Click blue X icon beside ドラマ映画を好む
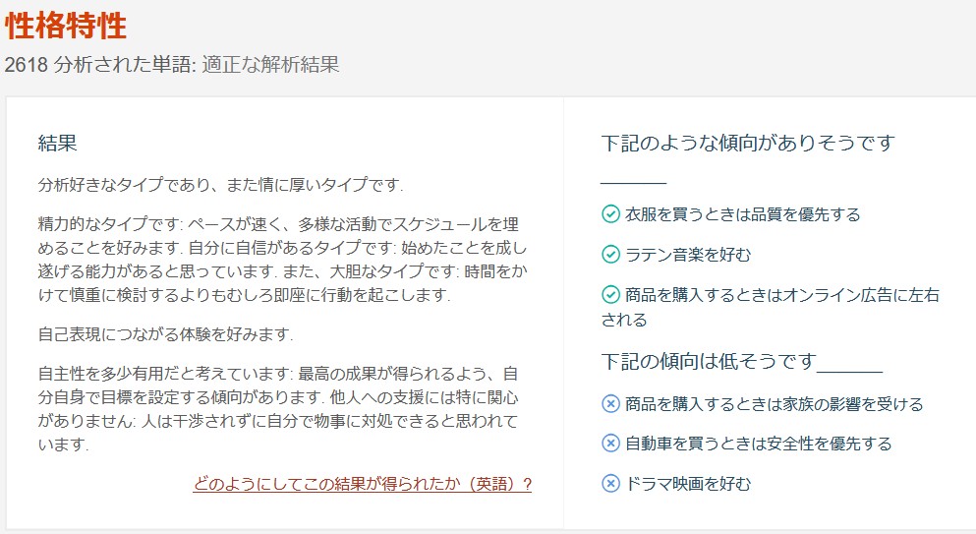Image resolution: width=976 pixels, height=534 pixels. pyautogui.click(x=610, y=483)
